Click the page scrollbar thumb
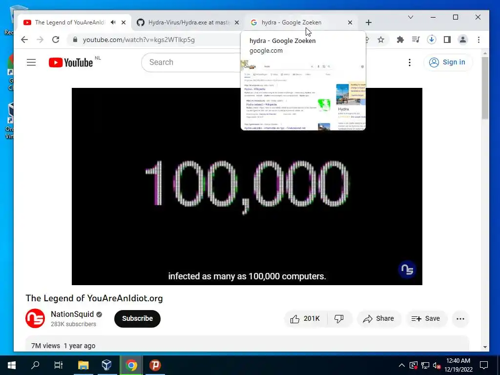 click(x=485, y=88)
